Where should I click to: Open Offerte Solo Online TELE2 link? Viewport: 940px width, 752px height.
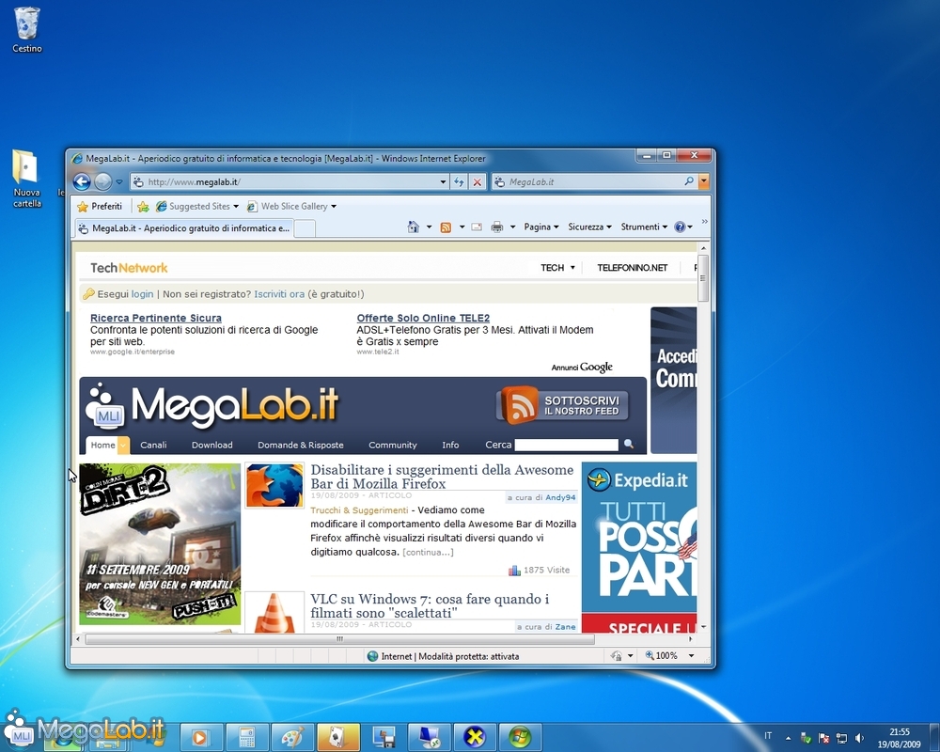(423, 318)
